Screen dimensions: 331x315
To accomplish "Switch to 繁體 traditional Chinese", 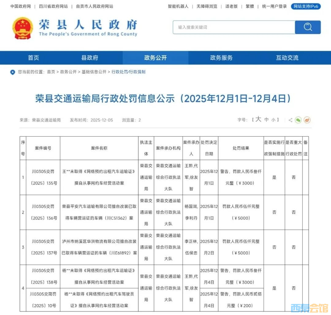I will click(x=250, y=6).
